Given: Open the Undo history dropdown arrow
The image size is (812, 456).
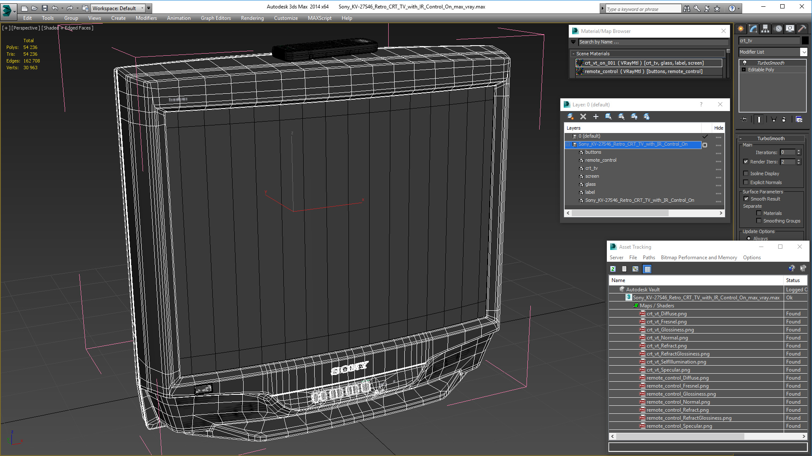Looking at the screenshot, I should [62, 8].
